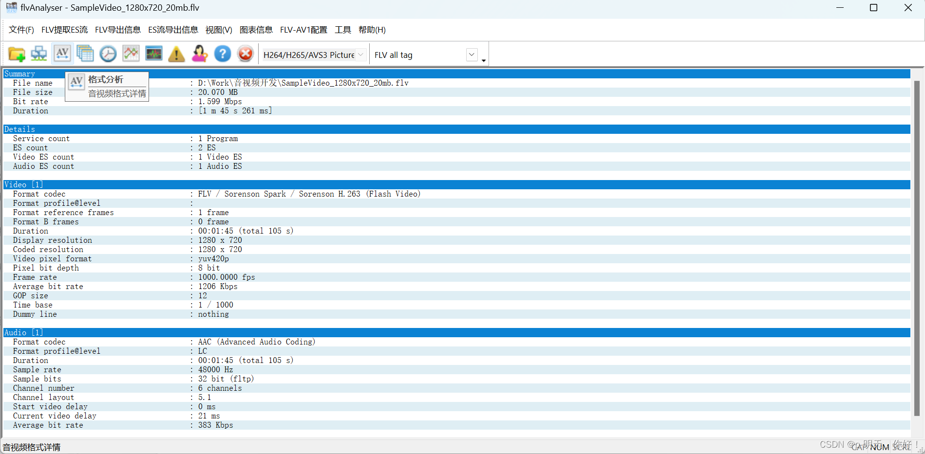Click the GOP size label

[31, 295]
